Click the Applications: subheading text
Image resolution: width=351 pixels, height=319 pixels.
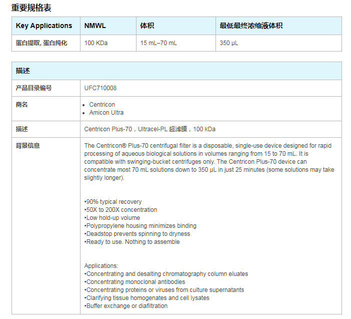click(101, 266)
